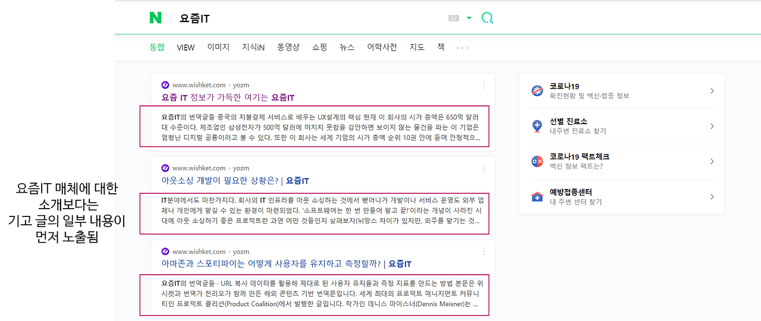Expand the 예방접종센터 row chevron
Image resolution: width=761 pixels, height=321 pixels.
[712, 197]
